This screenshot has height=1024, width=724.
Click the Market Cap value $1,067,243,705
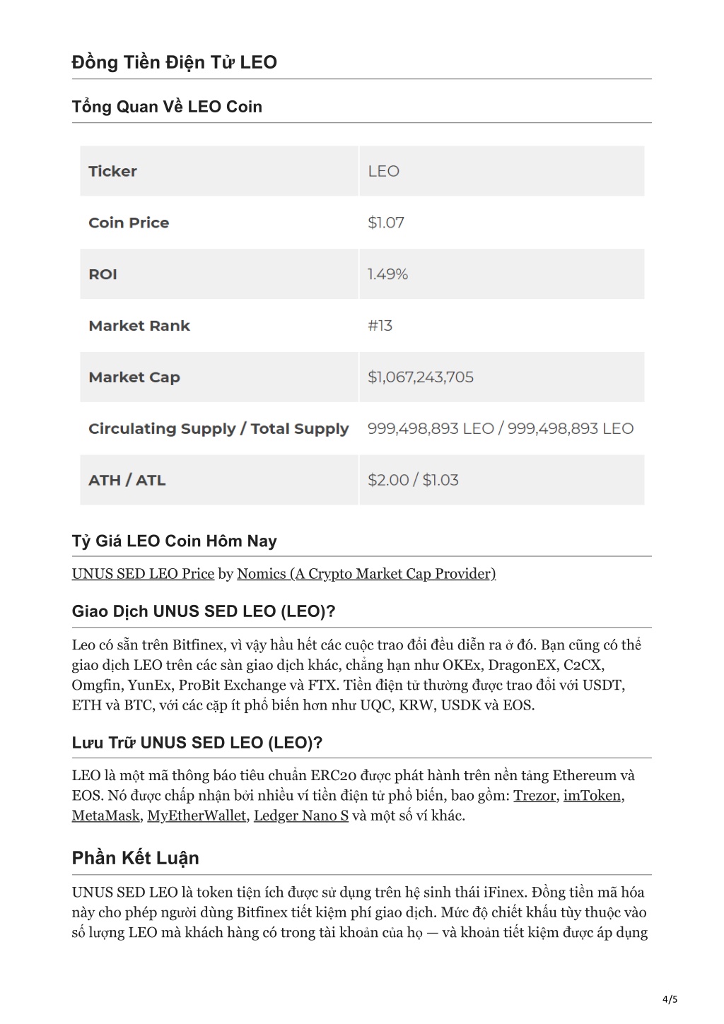click(421, 377)
